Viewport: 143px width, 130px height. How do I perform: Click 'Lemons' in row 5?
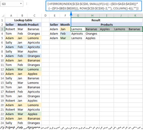coord(33,38)
